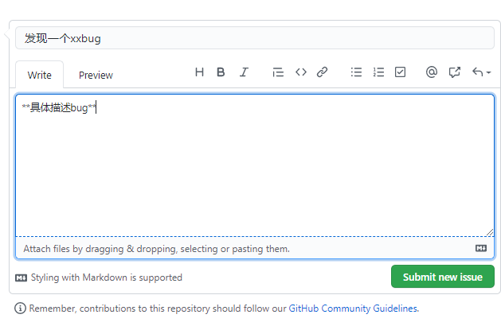Insert a quote block
This screenshot has height=326, width=501.
pyautogui.click(x=278, y=72)
